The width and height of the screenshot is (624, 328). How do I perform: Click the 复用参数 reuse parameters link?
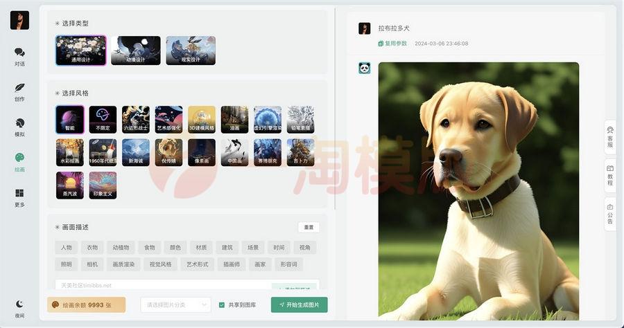[x=392, y=43]
